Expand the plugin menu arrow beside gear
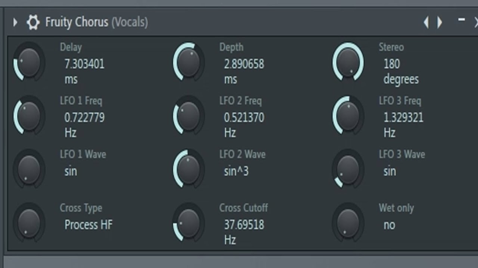 [x=15, y=22]
